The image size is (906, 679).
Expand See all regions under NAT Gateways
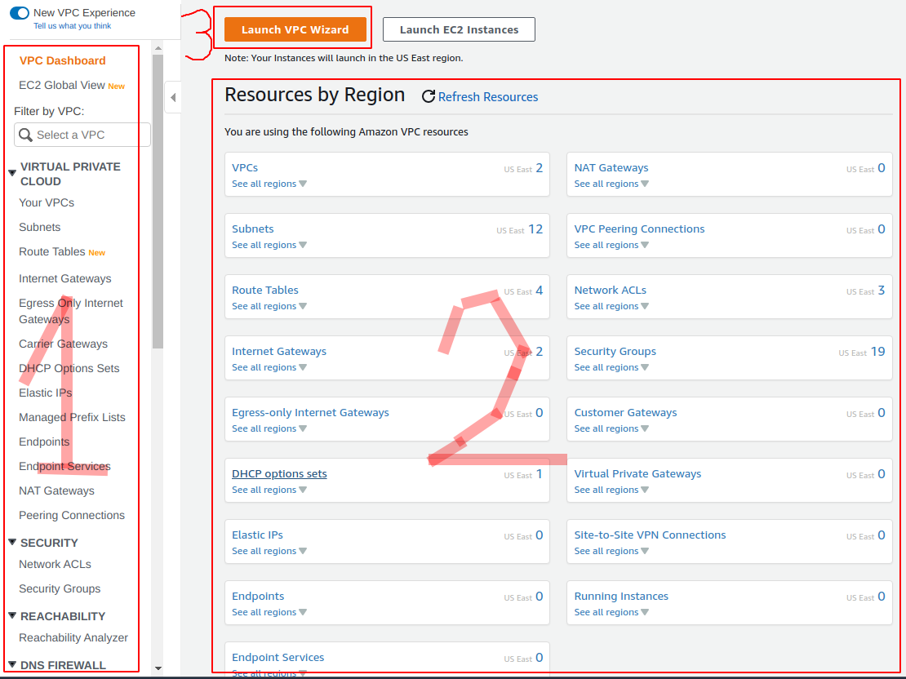tap(611, 184)
